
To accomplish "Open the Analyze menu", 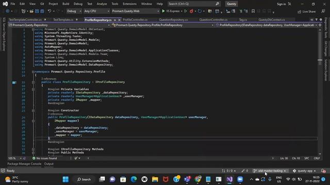I will point(102,4).
